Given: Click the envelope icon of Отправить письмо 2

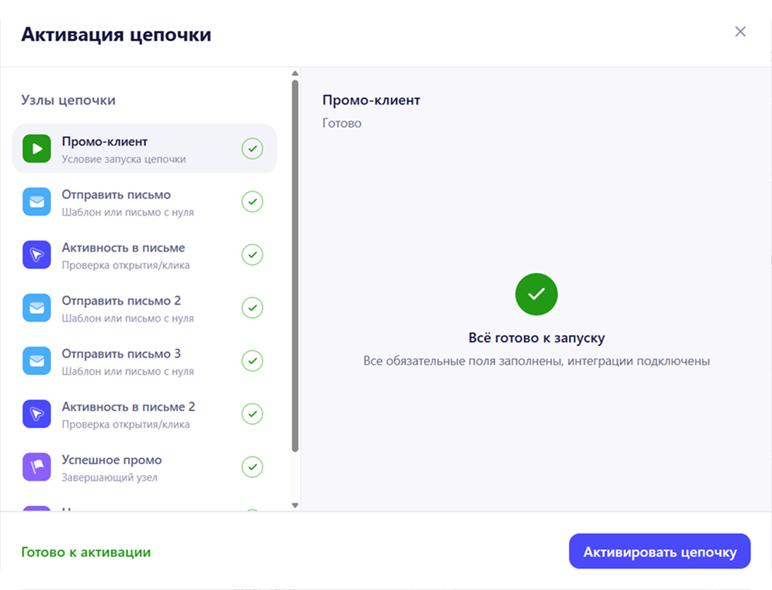Looking at the screenshot, I should (x=37, y=308).
